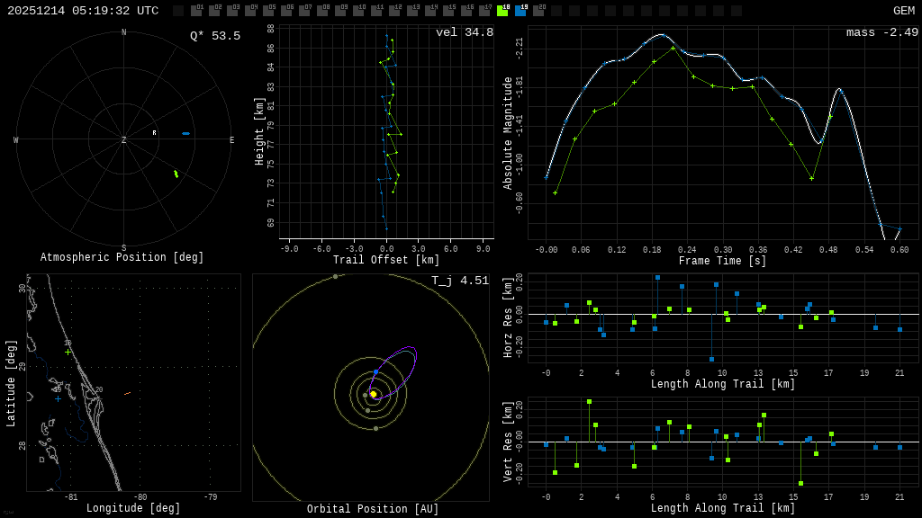Screen dimensions: 922x518
Task: Select the R radiant marker in polar plot
Action: coord(154,133)
